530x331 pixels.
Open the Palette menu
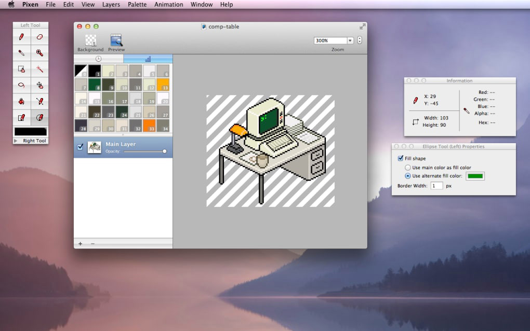(x=137, y=5)
